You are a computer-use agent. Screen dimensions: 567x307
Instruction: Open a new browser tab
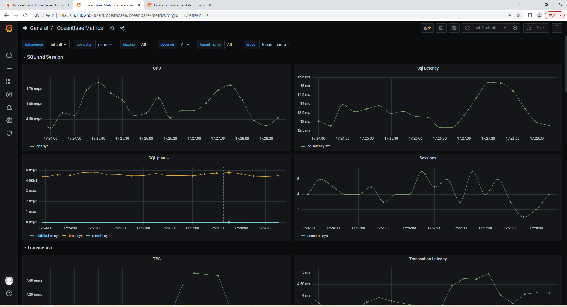click(221, 5)
